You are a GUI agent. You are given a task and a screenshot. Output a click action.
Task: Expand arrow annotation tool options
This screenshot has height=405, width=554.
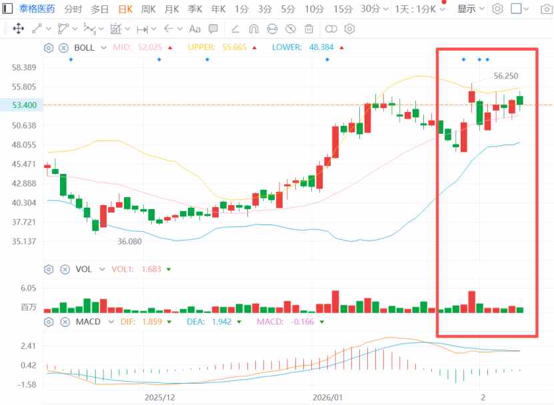(x=180, y=29)
